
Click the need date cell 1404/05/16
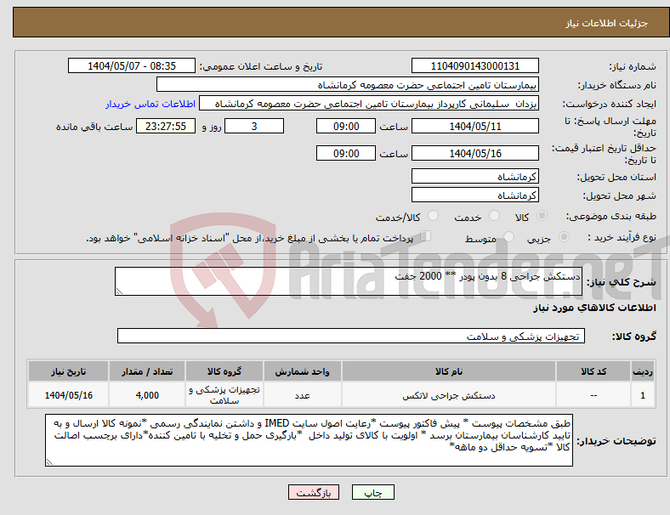(x=68, y=395)
